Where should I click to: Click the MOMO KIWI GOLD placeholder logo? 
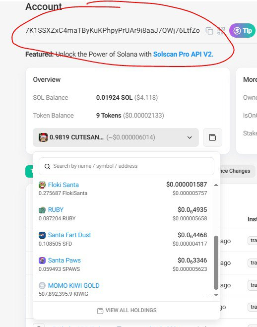click(42, 285)
